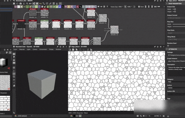Open the Scene menu in 3D view
Image resolution: width=185 pixels, height=118 pixels.
click(15, 50)
